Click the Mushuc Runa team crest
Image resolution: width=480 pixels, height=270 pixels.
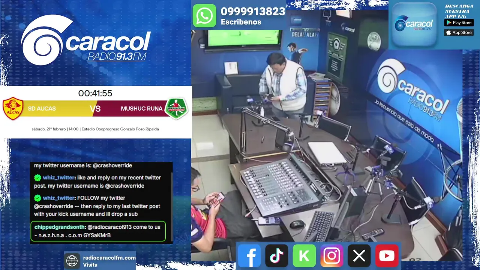(176, 109)
